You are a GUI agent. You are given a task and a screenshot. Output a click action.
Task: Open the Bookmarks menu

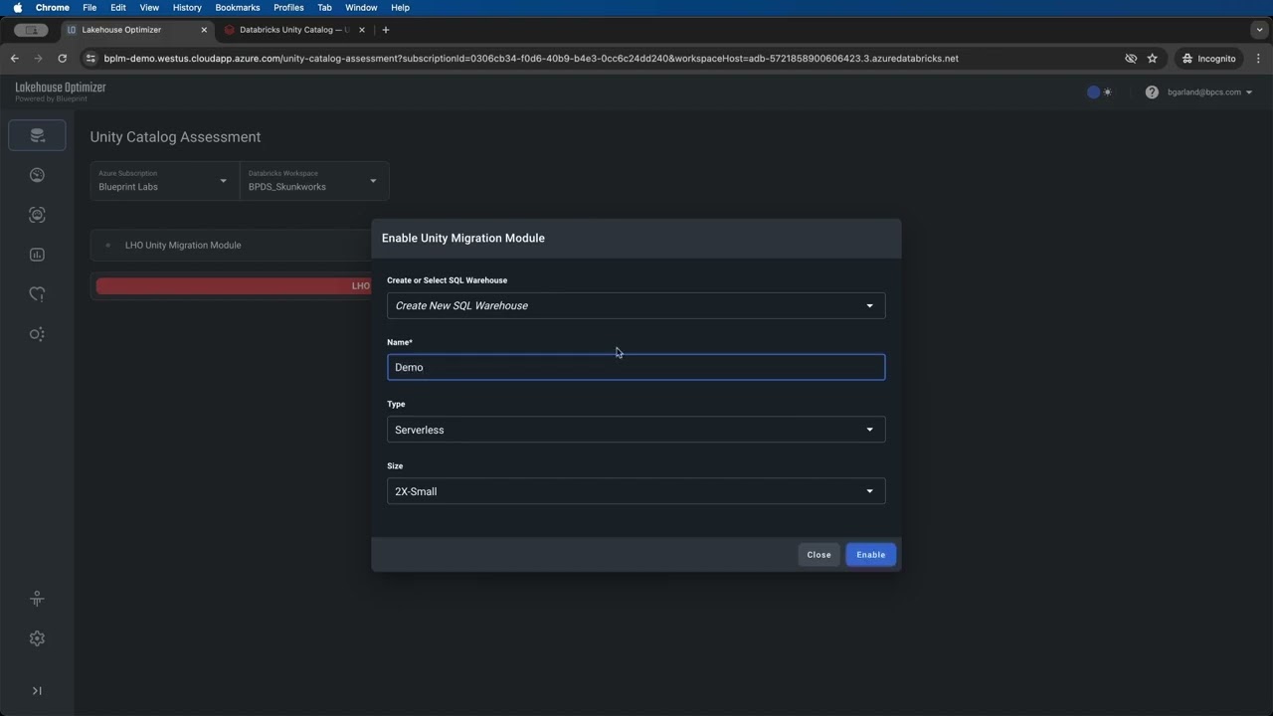coord(238,7)
